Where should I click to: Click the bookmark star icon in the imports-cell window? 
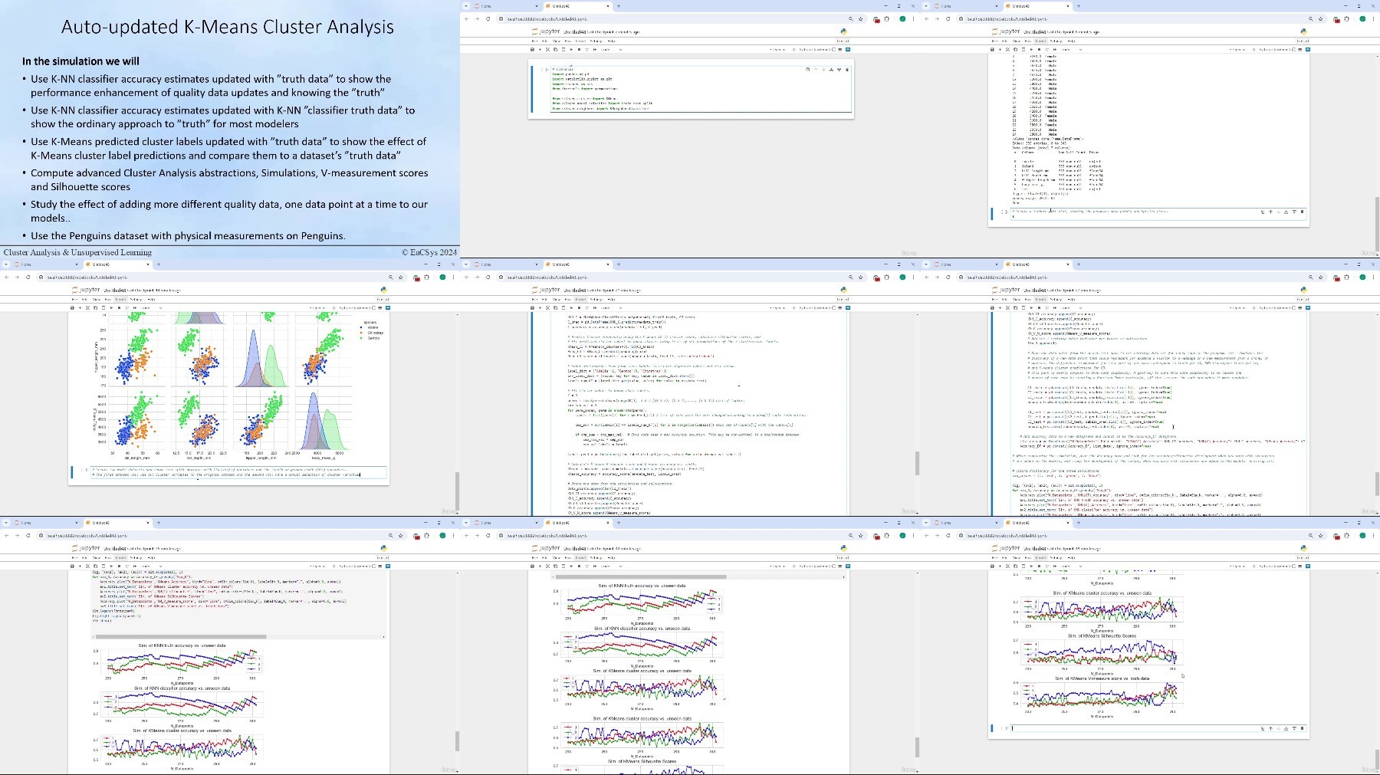[x=860, y=18]
